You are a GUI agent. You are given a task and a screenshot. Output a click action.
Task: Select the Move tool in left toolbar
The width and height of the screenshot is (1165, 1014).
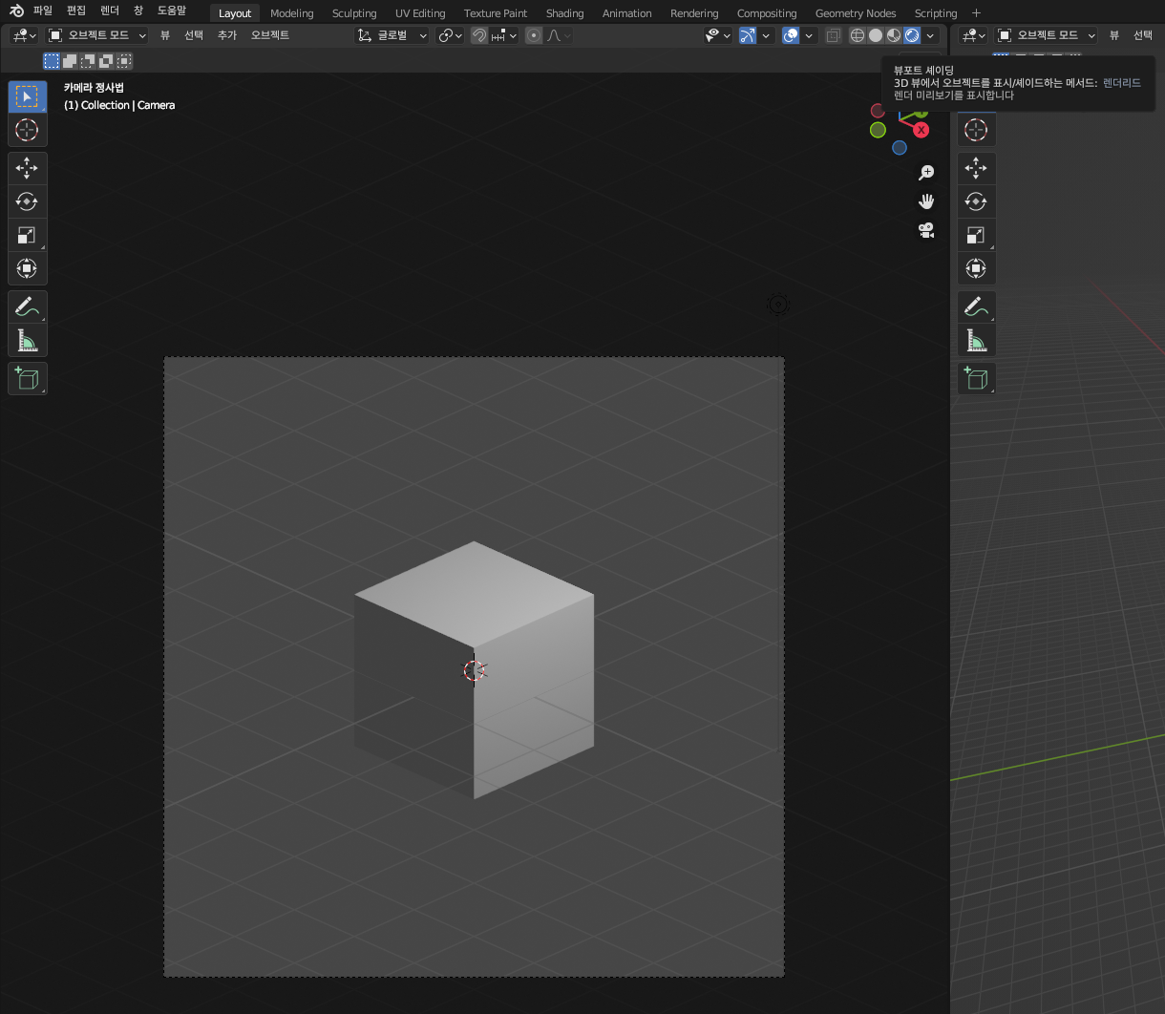click(x=27, y=168)
